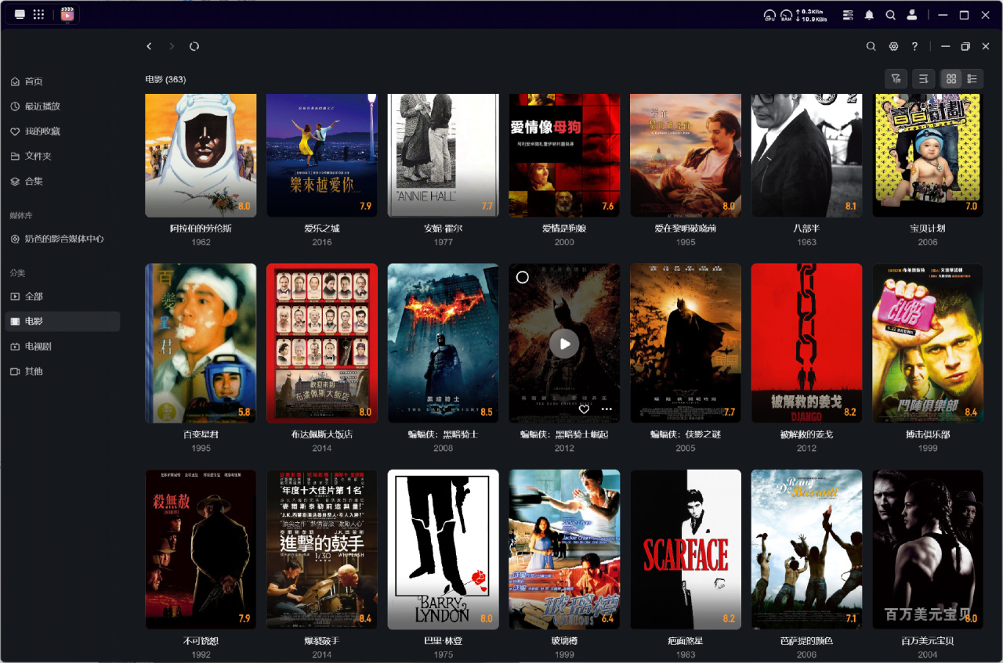Go back with the left arrow button
The width and height of the screenshot is (1003, 663).
149,46
